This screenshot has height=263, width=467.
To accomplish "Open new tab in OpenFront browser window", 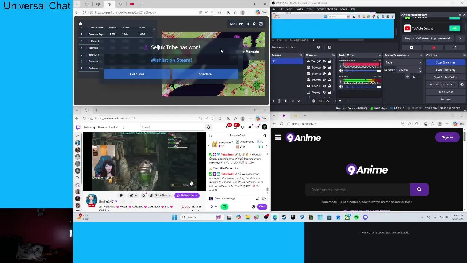I will pos(142,4).
